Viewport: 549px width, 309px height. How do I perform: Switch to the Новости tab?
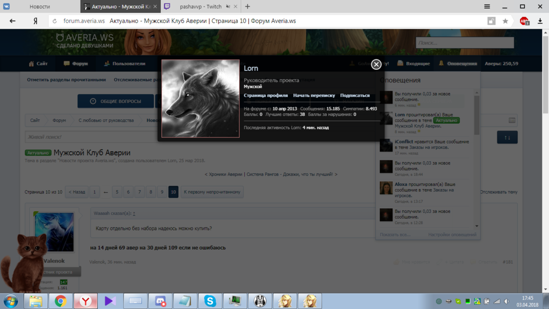(40, 7)
